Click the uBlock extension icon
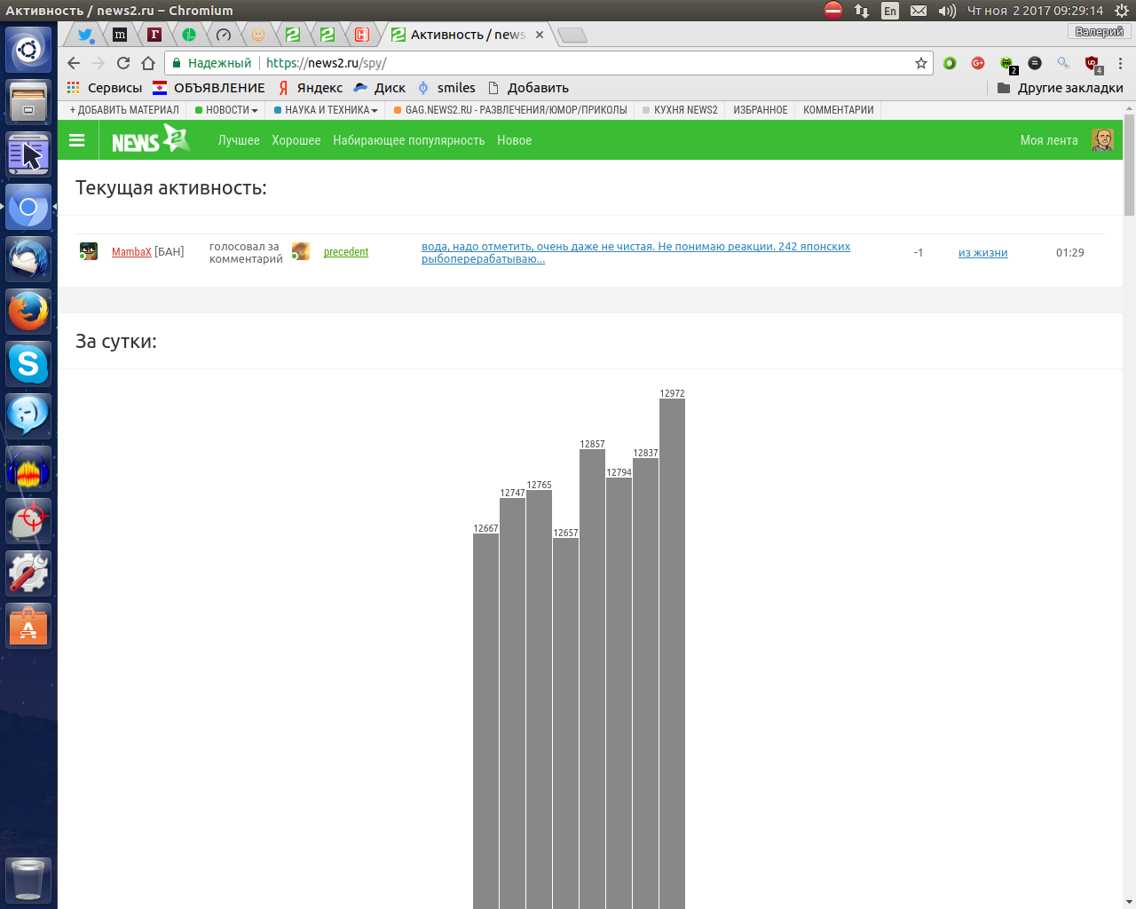 click(1093, 63)
